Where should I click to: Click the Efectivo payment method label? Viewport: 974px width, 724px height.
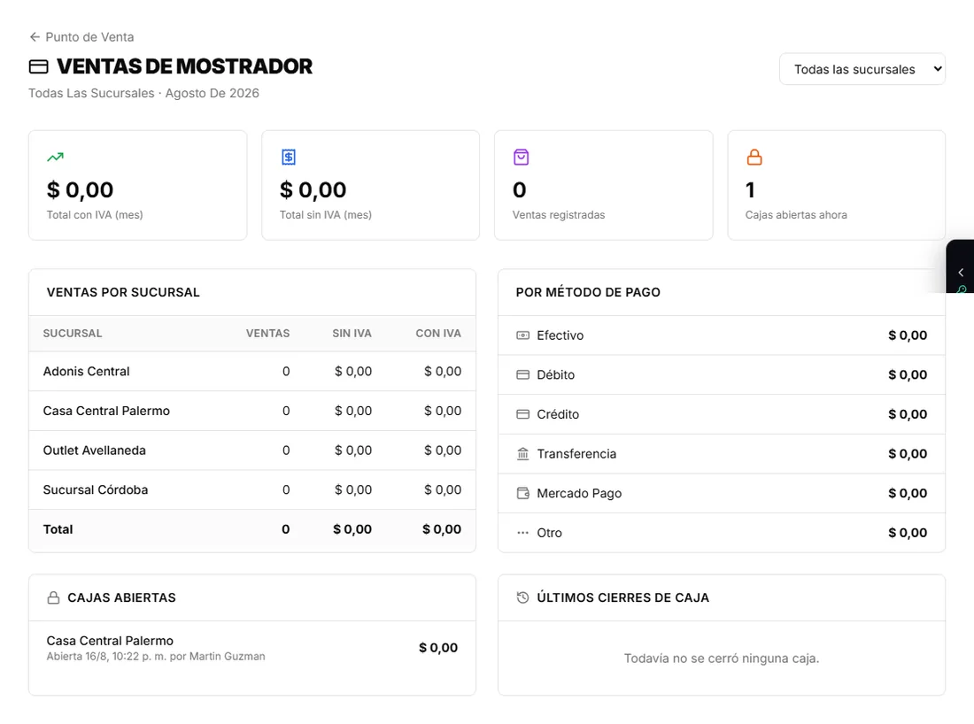[x=560, y=335]
